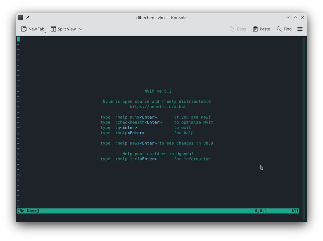Click the ':checkhealth<Enter>' text
The width and height of the screenshot is (323, 241).
point(139,122)
